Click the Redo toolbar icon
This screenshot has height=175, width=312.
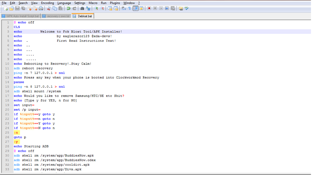point(74,8)
